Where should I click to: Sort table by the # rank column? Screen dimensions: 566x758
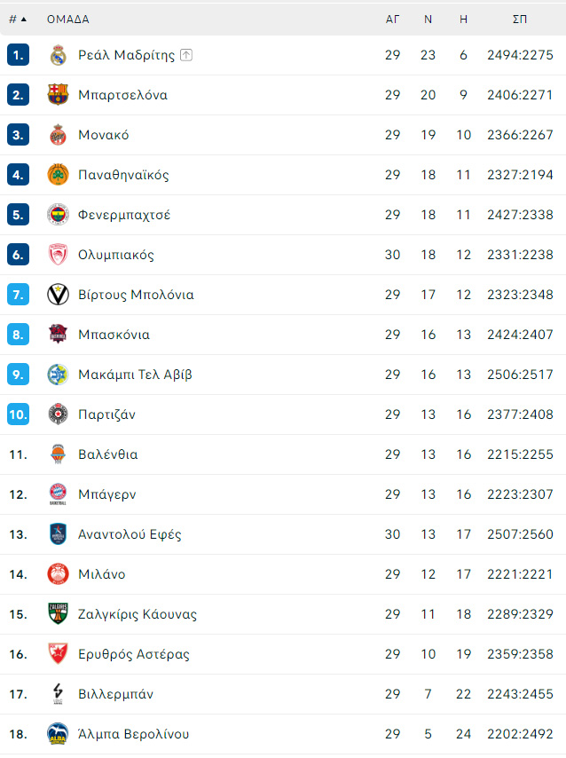[17, 19]
